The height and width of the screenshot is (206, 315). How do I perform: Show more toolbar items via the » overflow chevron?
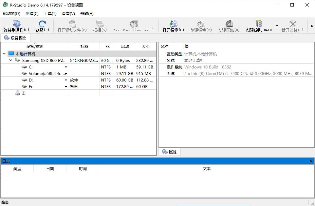[x=312, y=26]
